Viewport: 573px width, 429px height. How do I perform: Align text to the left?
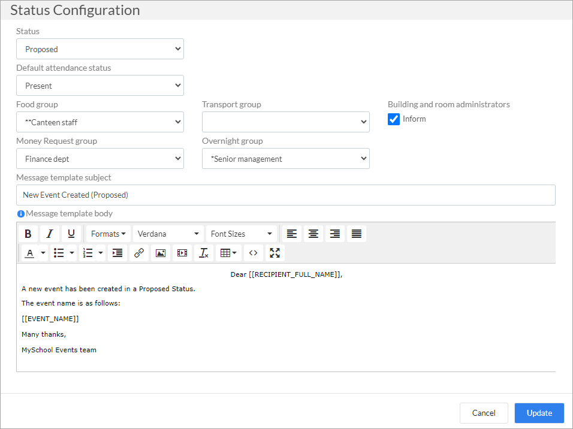tap(292, 234)
